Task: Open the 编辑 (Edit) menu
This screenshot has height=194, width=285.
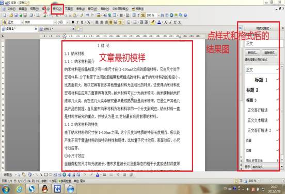Action: pyautogui.click(x=23, y=9)
